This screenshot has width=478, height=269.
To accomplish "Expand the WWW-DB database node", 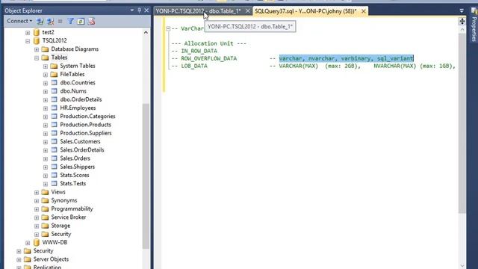I will [28, 243].
